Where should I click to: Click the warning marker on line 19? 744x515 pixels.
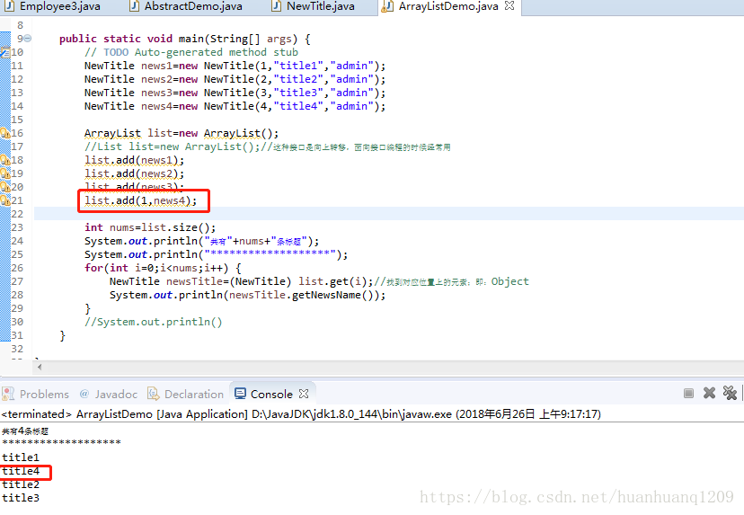tap(4, 173)
